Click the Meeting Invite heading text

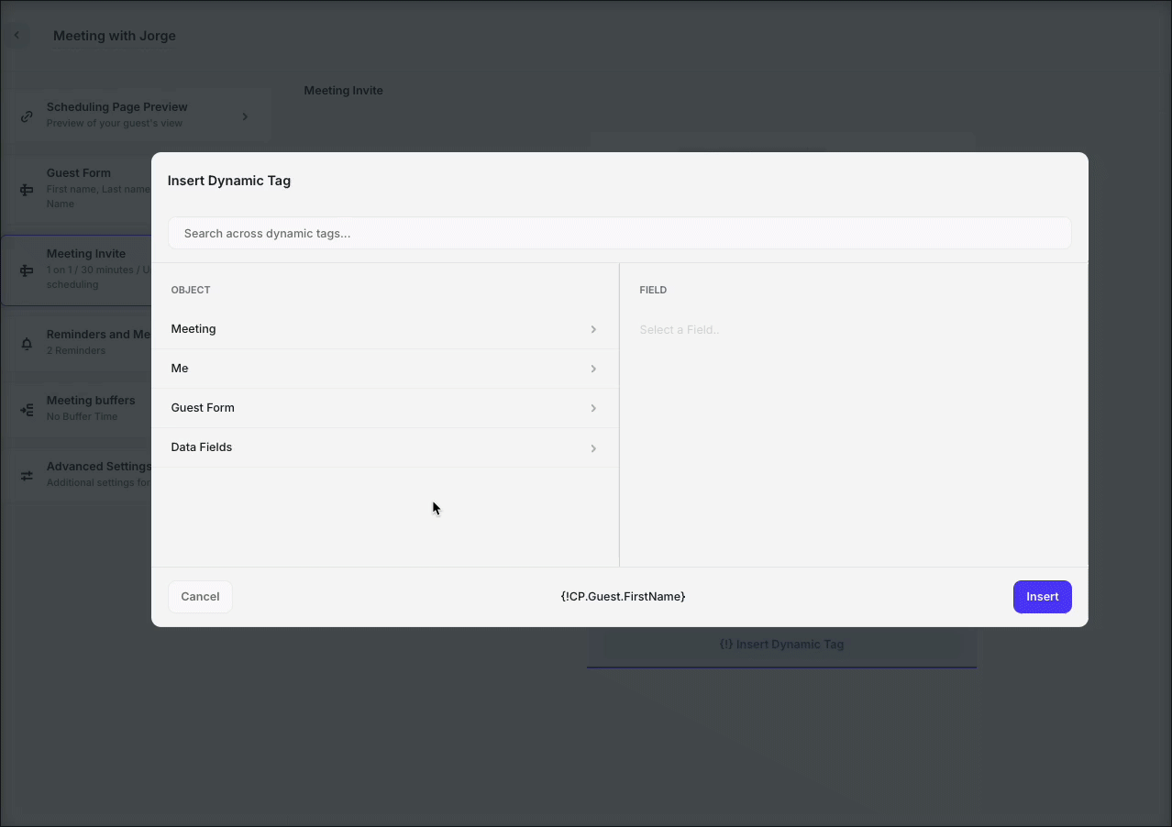343,91
